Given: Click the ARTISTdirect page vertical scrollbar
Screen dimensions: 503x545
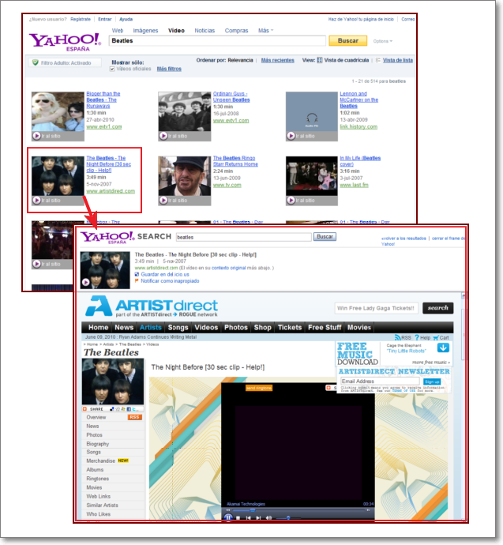Looking at the screenshot, I should point(463,407).
